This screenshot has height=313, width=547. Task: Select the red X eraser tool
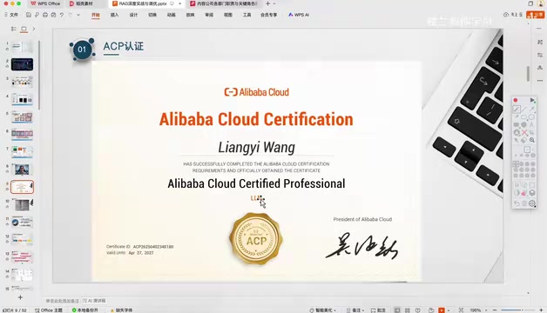pyautogui.click(x=524, y=132)
